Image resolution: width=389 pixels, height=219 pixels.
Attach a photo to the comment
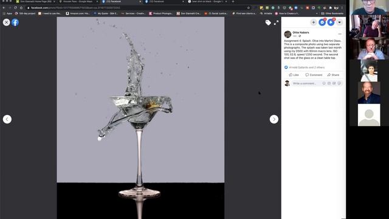(x=329, y=83)
